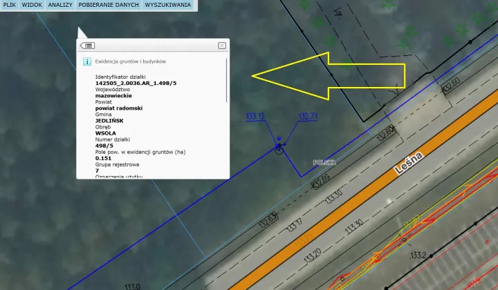Click the area value 0.151
The height and width of the screenshot is (290, 498).
(103, 158)
